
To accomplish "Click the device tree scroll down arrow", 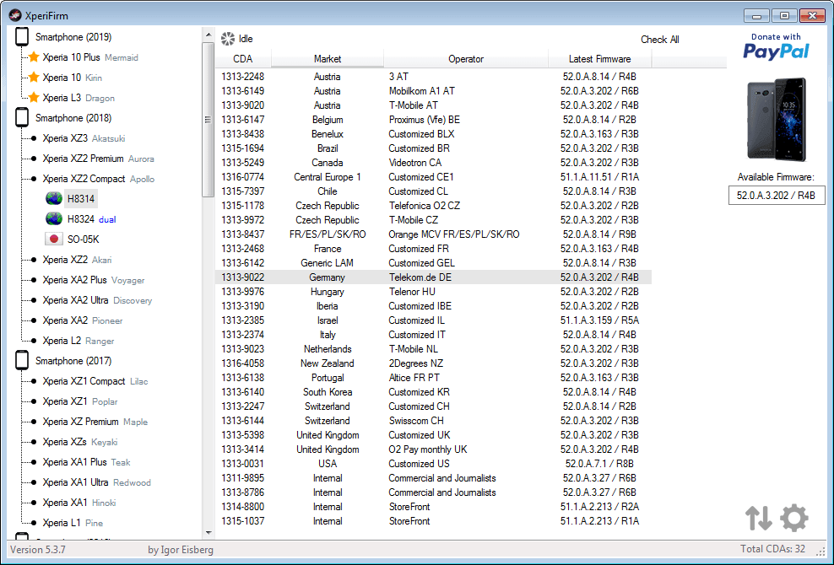I will point(208,533).
